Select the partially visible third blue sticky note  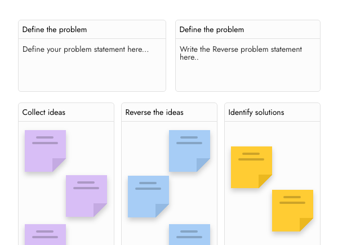189,234
